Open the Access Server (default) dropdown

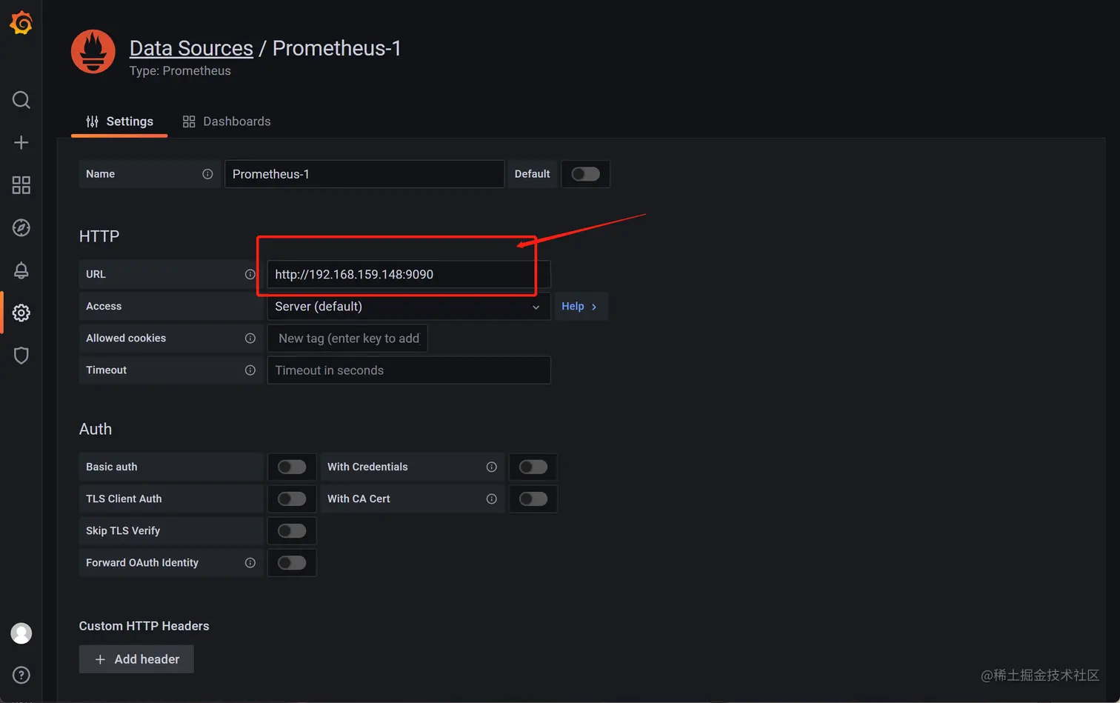pyautogui.click(x=409, y=307)
